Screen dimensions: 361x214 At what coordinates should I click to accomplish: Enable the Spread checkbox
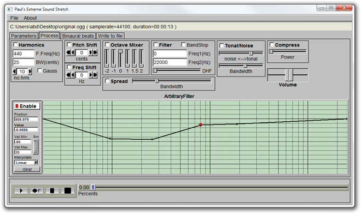pos(107,81)
